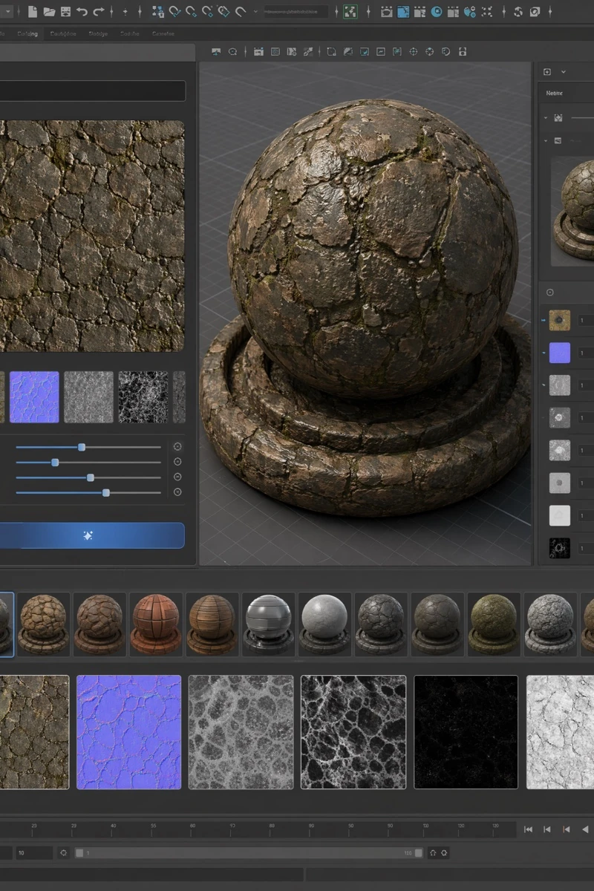
Task: Play the timeline backward
Action: pyautogui.click(x=585, y=829)
